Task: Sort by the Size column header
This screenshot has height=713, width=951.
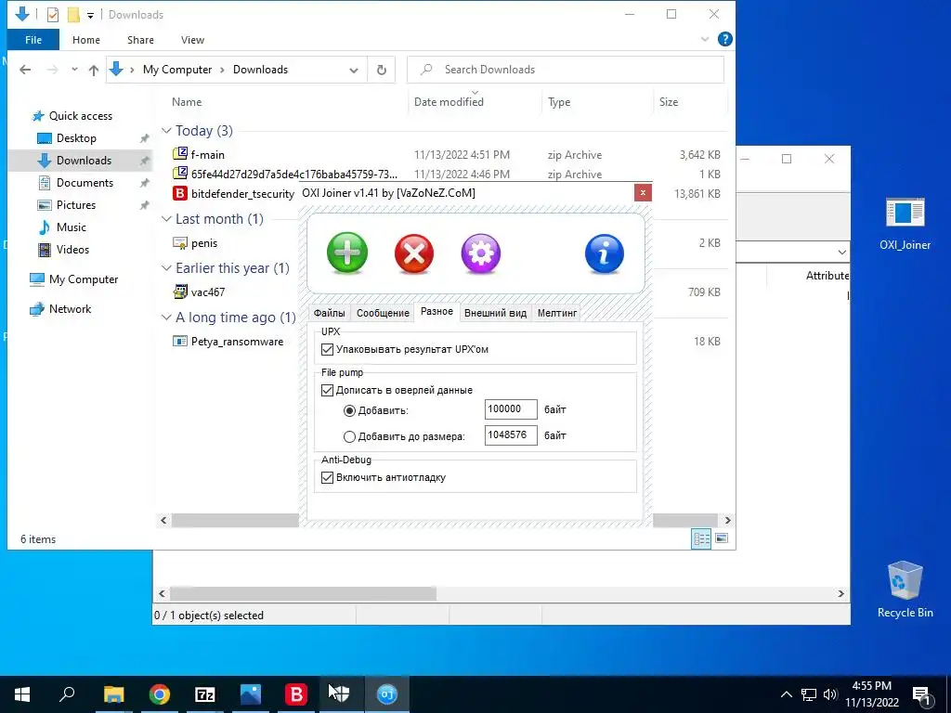Action: click(x=669, y=102)
